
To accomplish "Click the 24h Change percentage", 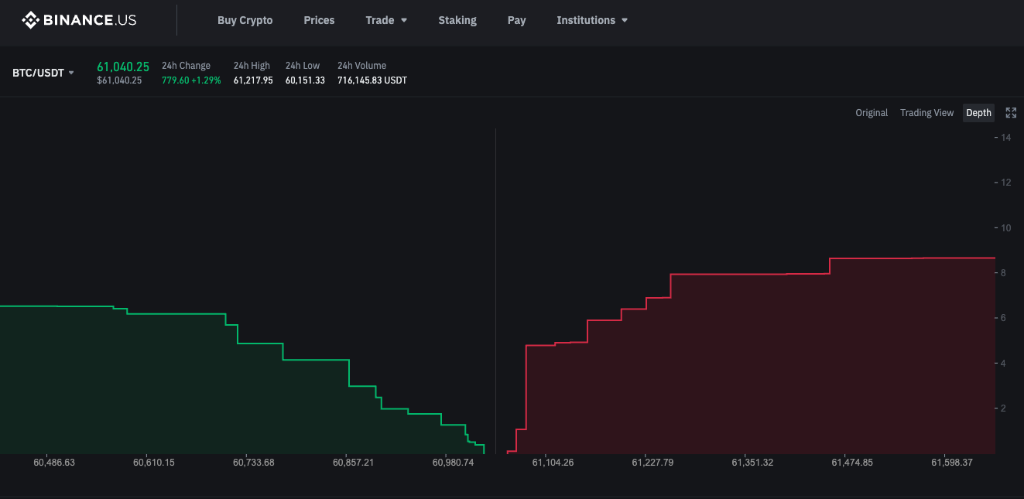I will coord(206,80).
